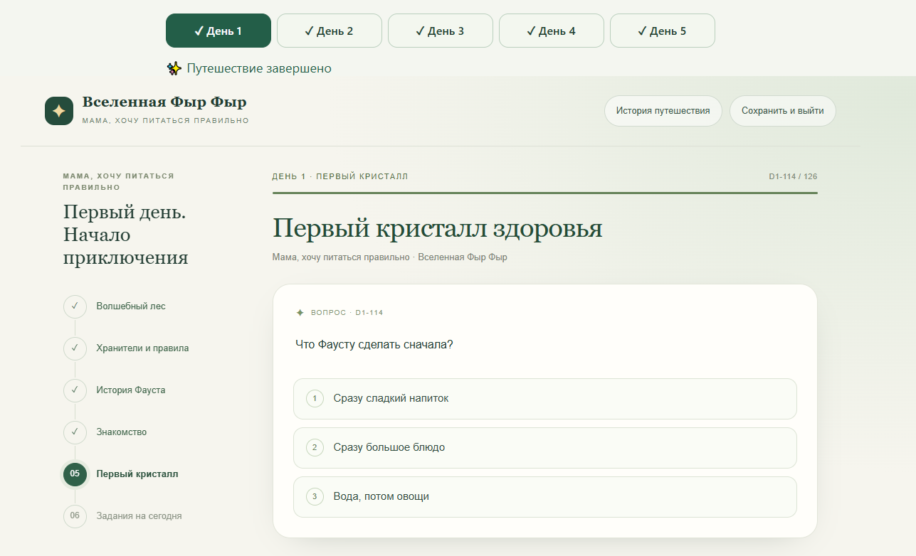Click the ДЕНЬ 1 · ПЕРВЫЙ КРИСТАЛЛ label
The height and width of the screenshot is (556, 916).
[x=340, y=176]
